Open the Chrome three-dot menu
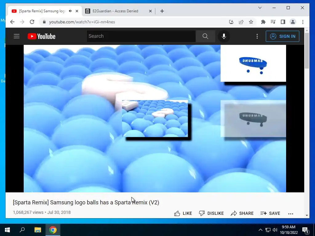315x236 pixels. tap(303, 22)
